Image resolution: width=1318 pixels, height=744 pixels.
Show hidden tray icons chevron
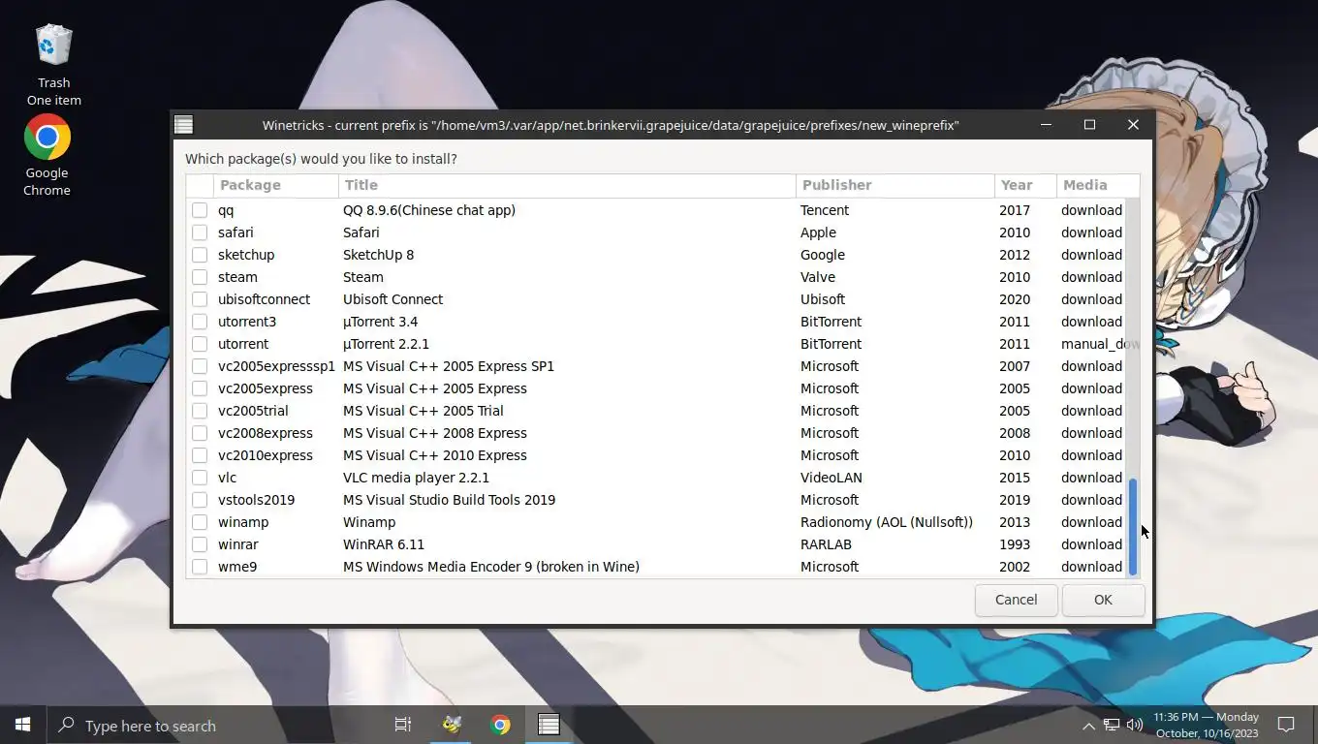pos(1088,726)
